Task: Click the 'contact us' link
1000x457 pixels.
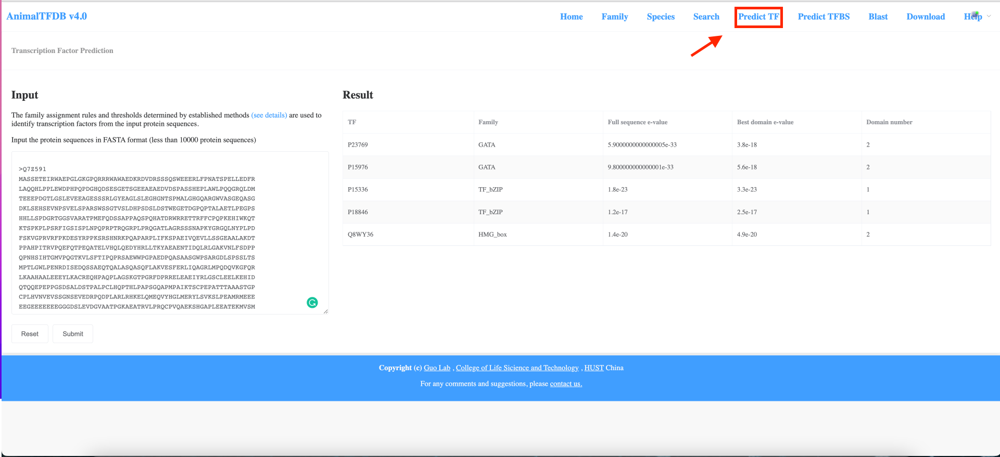Action: tap(566, 384)
